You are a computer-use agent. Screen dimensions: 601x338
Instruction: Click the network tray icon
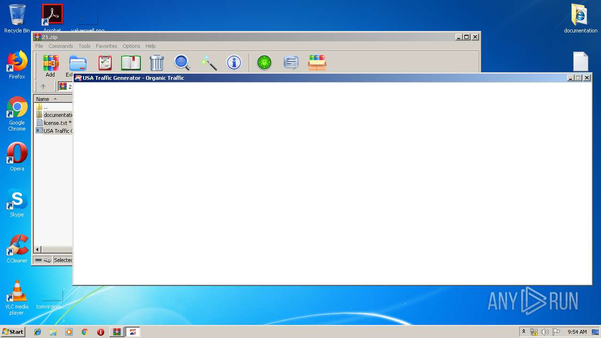tap(534, 332)
